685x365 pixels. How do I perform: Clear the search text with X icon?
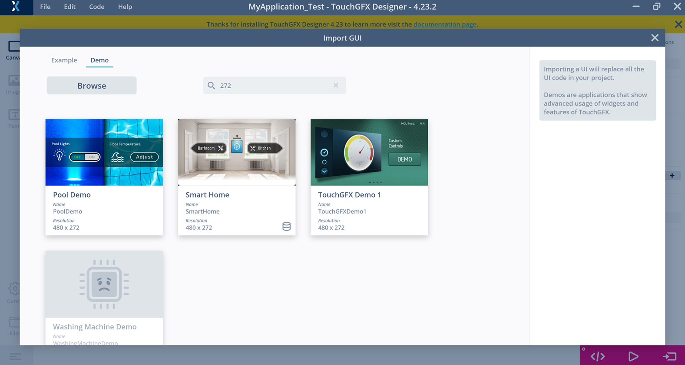point(336,85)
